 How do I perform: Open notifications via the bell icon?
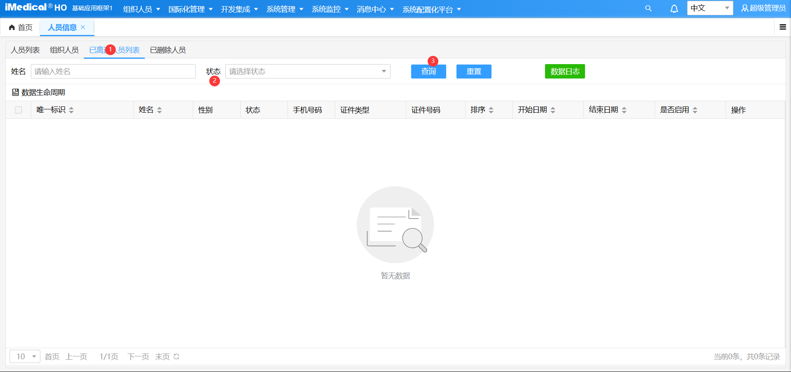click(x=674, y=8)
